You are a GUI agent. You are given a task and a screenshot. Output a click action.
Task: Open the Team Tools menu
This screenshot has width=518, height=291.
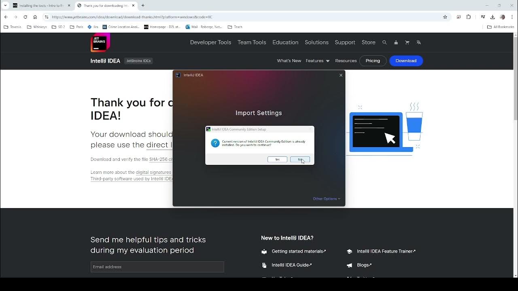pyautogui.click(x=252, y=42)
